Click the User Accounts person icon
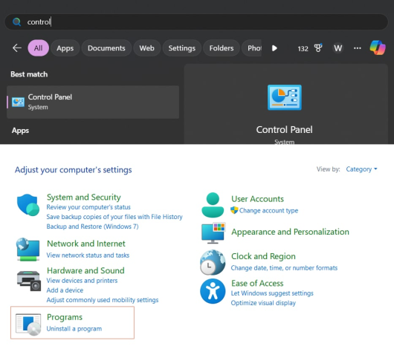394x349 pixels. click(x=213, y=205)
